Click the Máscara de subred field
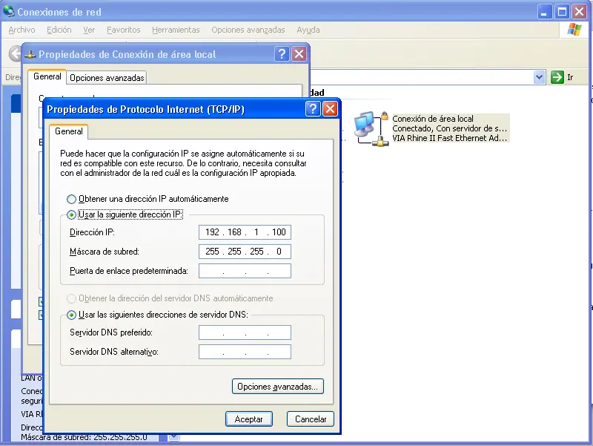The image size is (593, 446). tap(245, 252)
